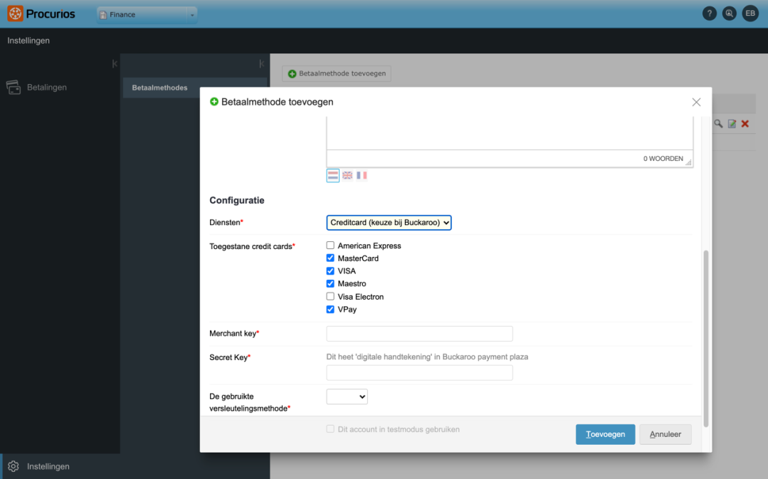Collapse the second sidebar panel arrow

click(x=262, y=63)
